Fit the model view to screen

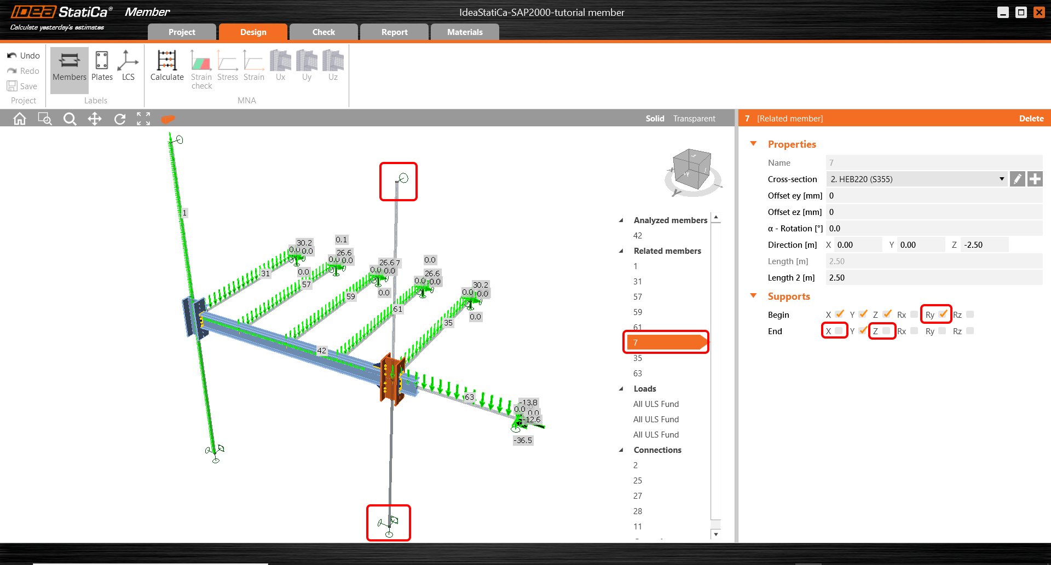143,118
